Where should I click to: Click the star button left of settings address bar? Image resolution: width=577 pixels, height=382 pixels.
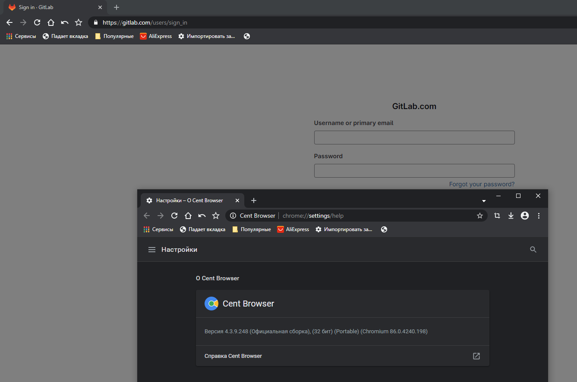pos(216,216)
